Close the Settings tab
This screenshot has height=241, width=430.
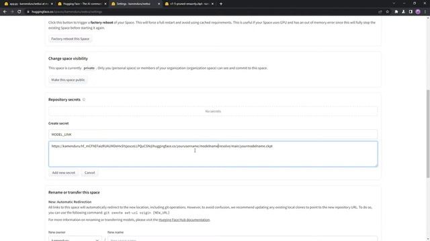pyautogui.click(x=159, y=4)
